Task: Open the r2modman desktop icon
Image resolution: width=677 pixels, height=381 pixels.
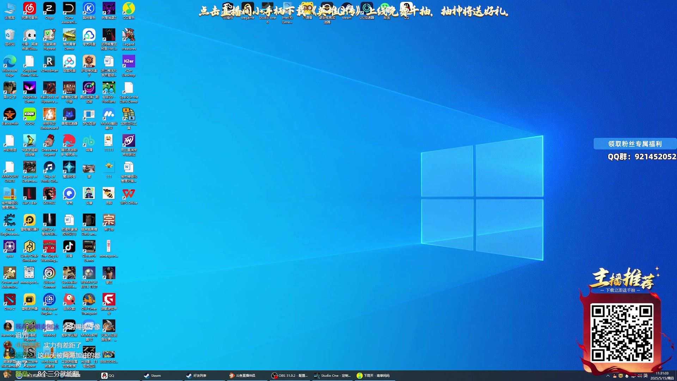Action: (x=49, y=64)
